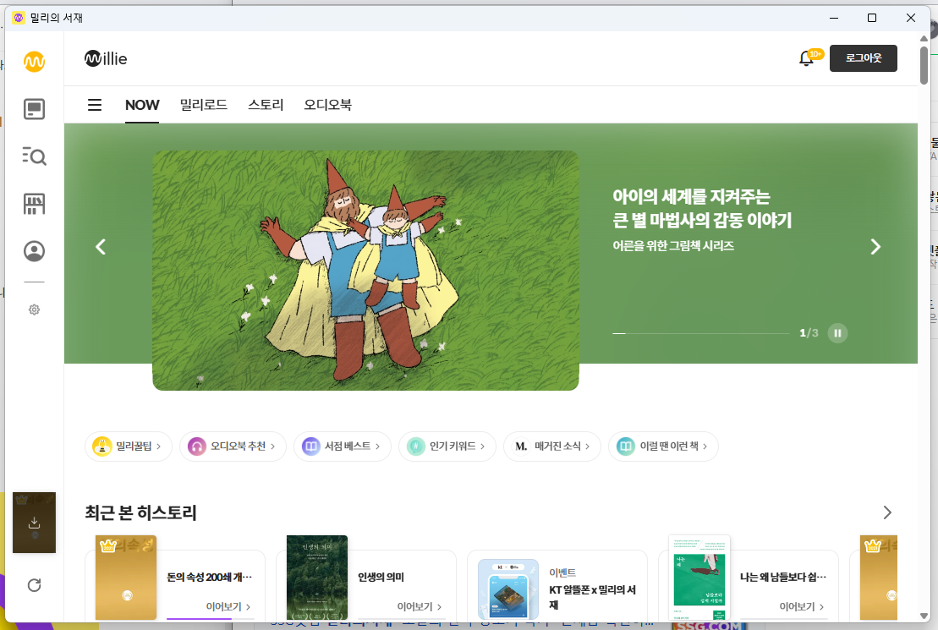Open the hamburger menu
The width and height of the screenshot is (938, 630).
point(95,105)
